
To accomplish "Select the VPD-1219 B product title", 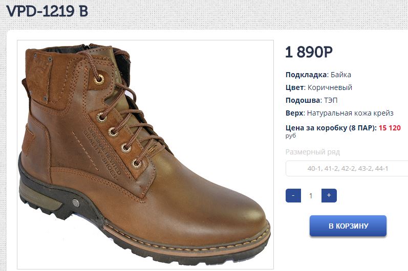I will [47, 11].
